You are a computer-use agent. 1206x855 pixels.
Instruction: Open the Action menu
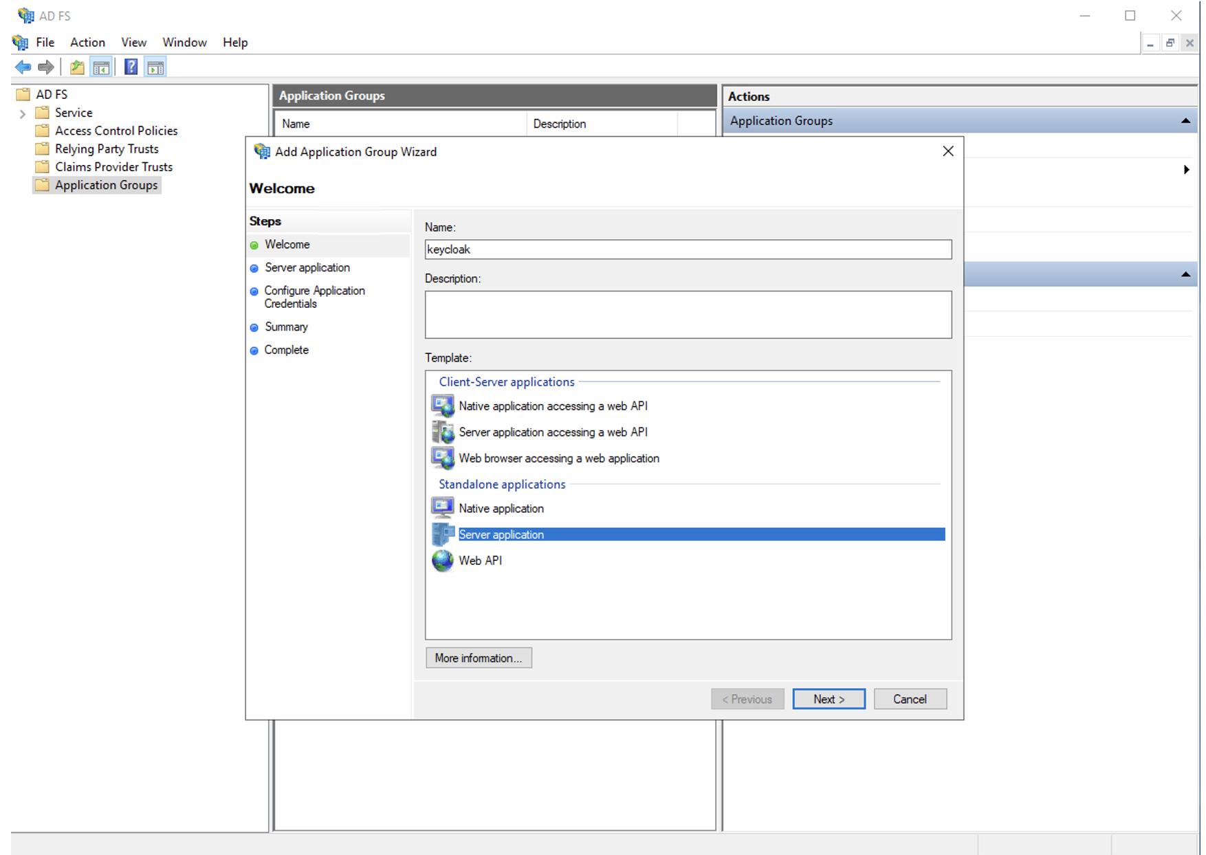click(87, 43)
